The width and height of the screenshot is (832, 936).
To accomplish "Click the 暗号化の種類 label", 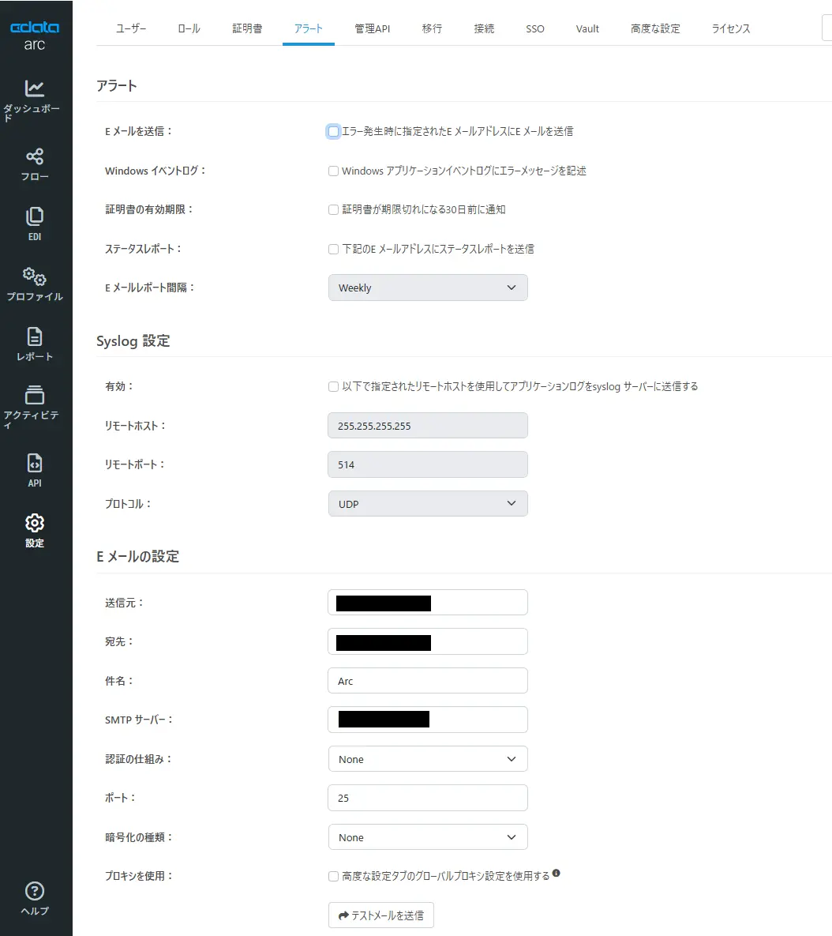I will (138, 837).
